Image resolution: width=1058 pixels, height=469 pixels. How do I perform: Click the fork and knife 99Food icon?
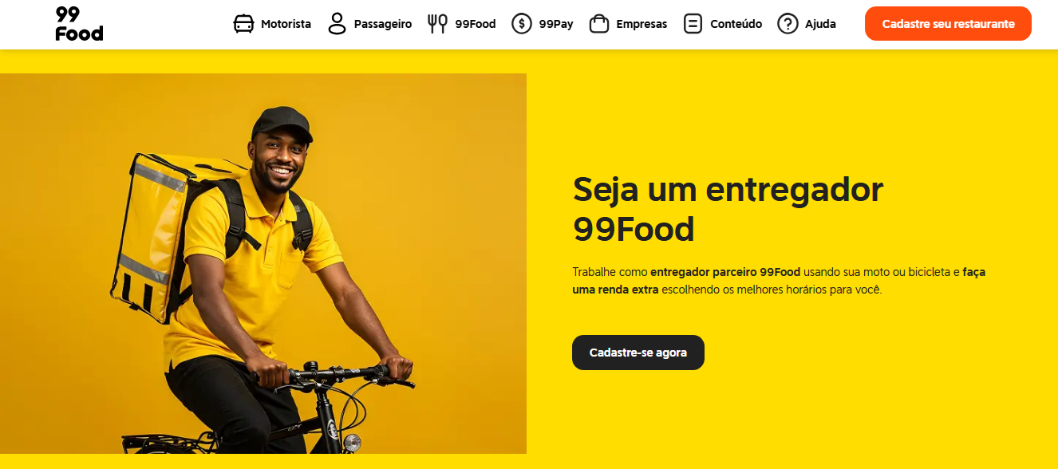pos(437,24)
